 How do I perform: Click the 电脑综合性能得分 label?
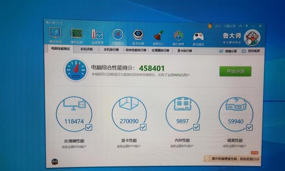(x=113, y=68)
